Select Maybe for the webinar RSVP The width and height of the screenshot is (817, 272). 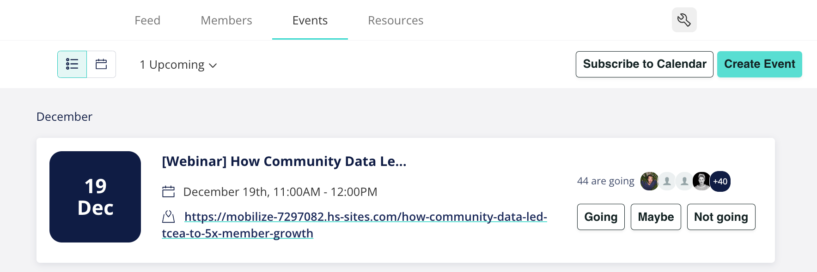click(656, 217)
